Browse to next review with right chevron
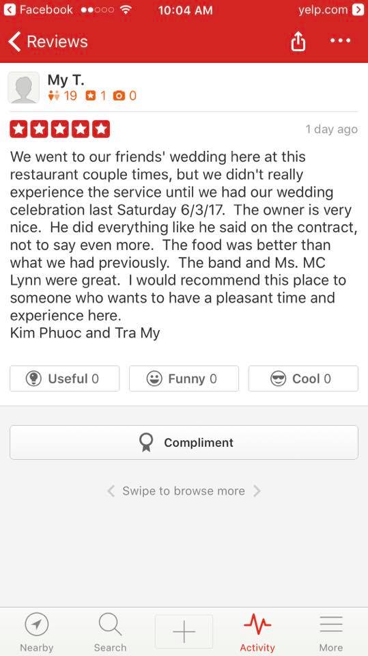 257,491
